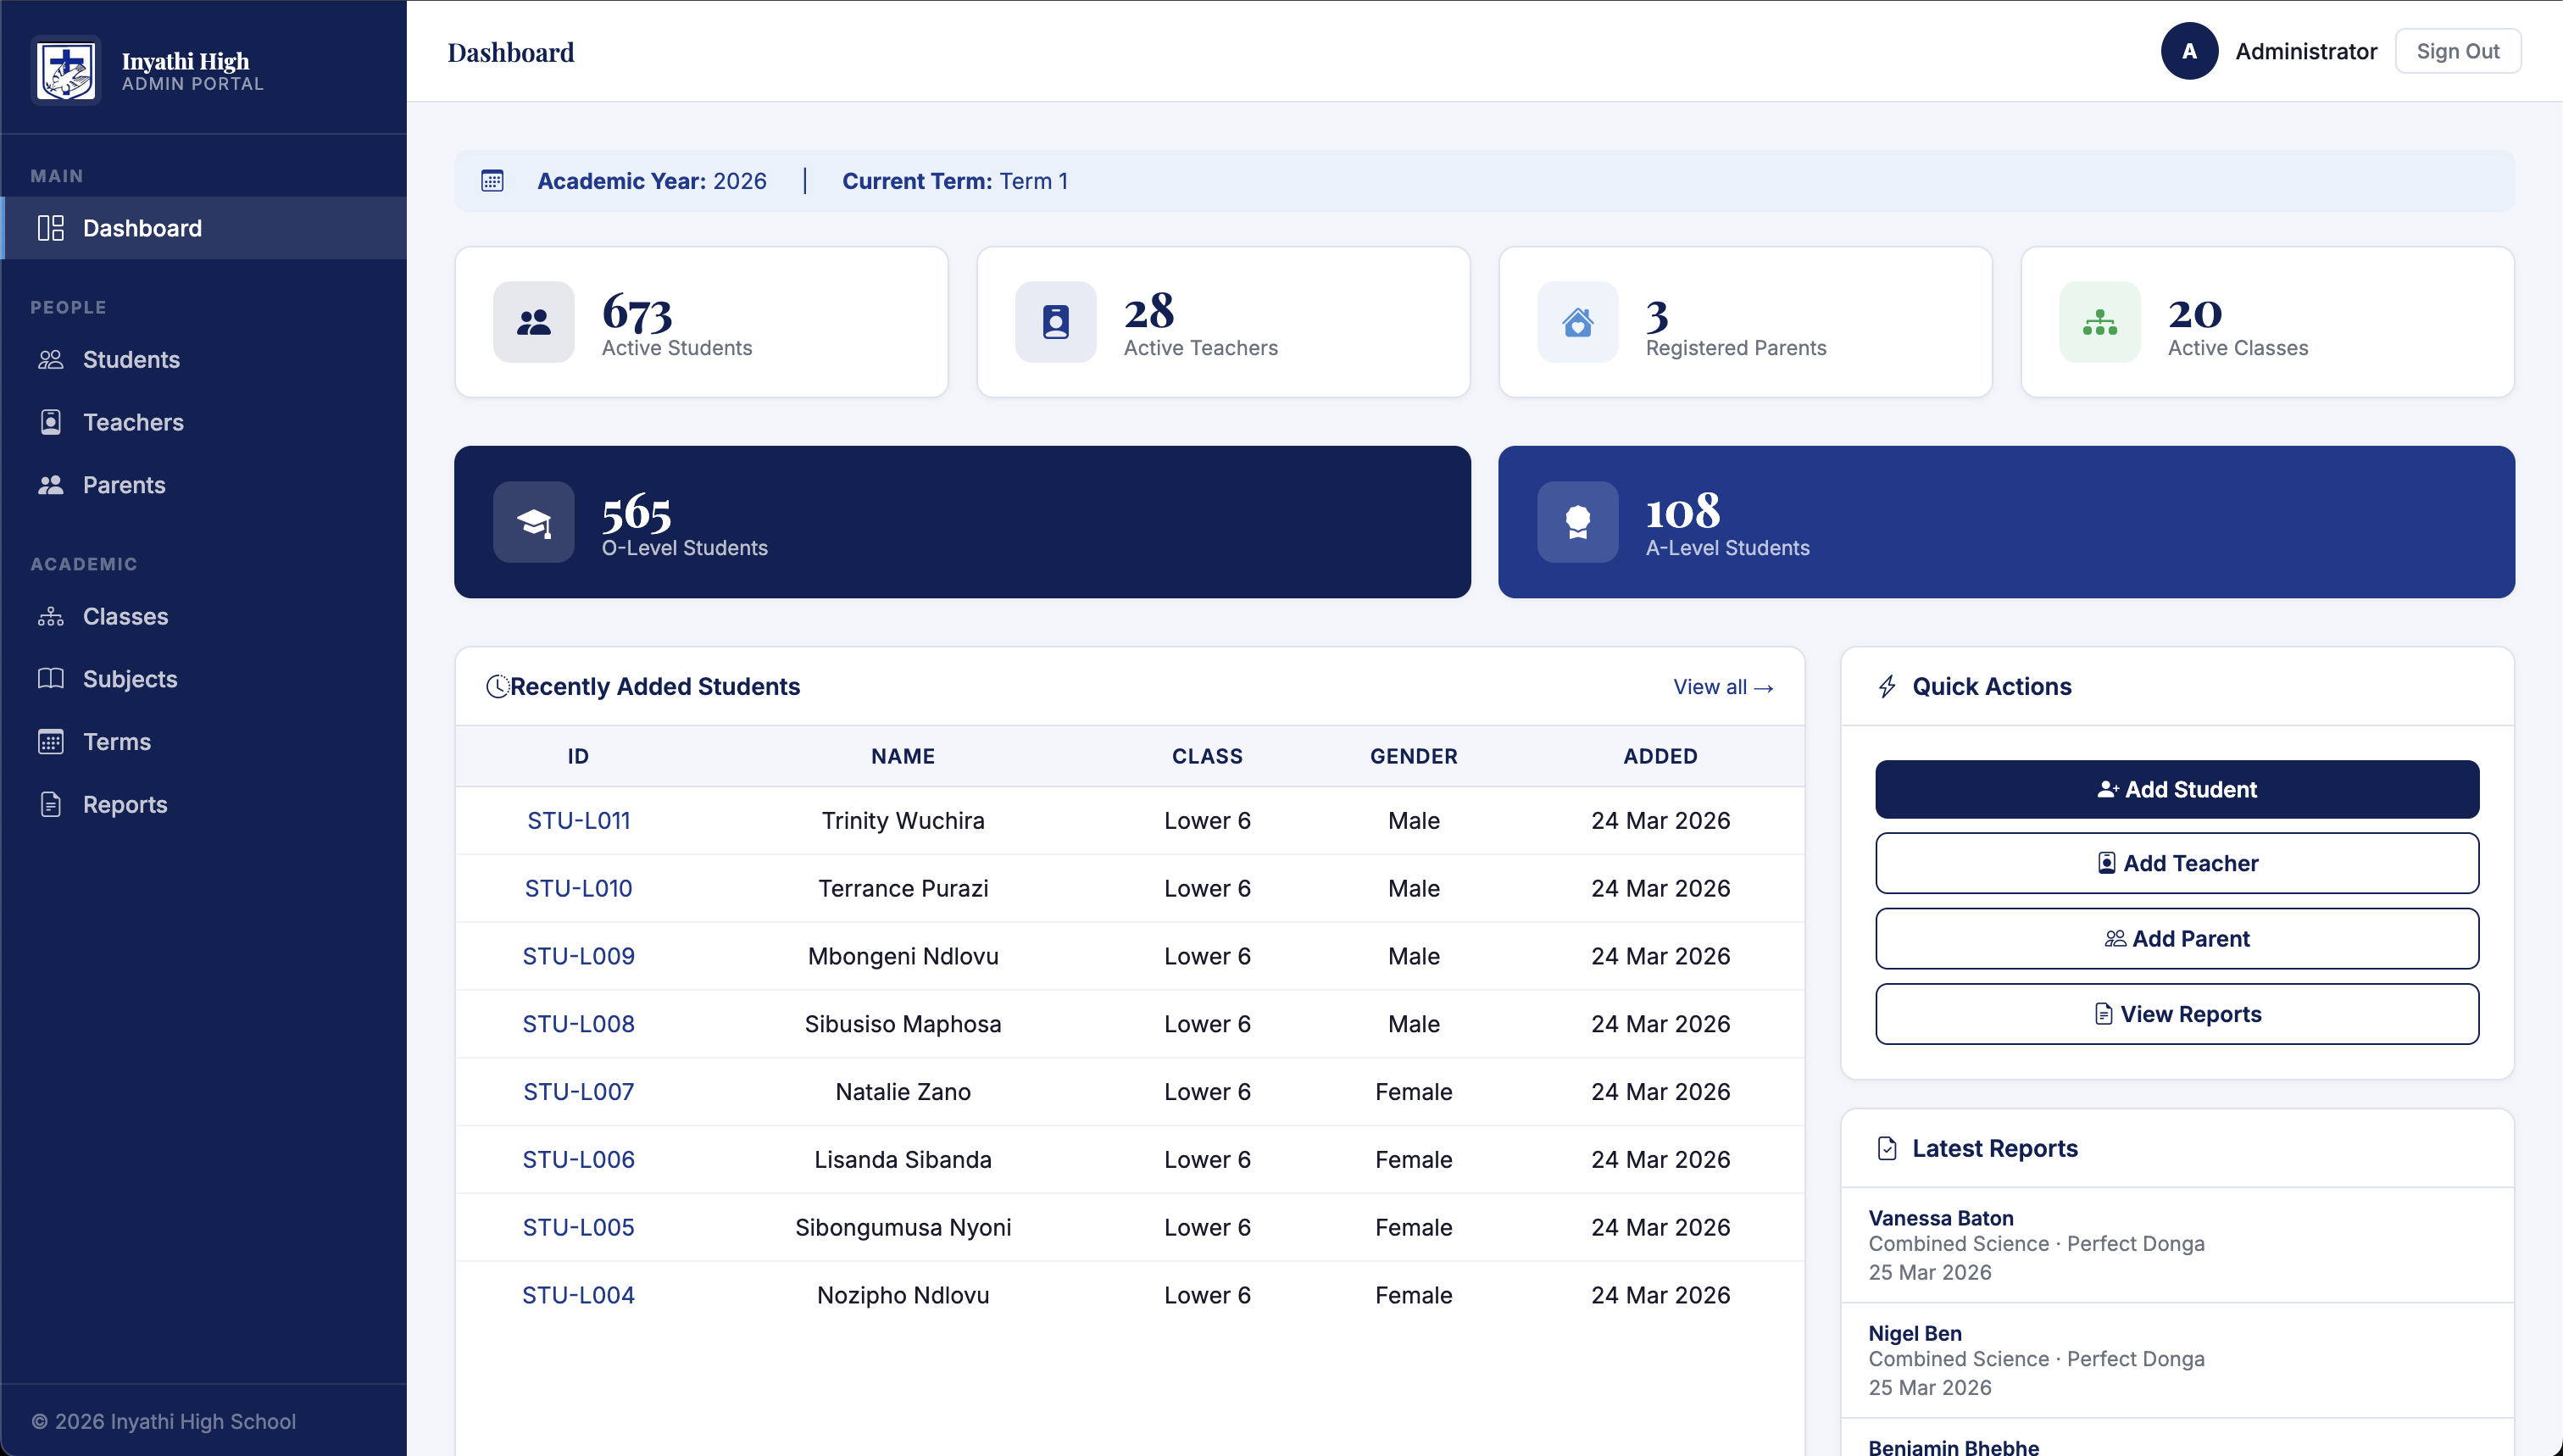Open the Subjects section

click(130, 679)
